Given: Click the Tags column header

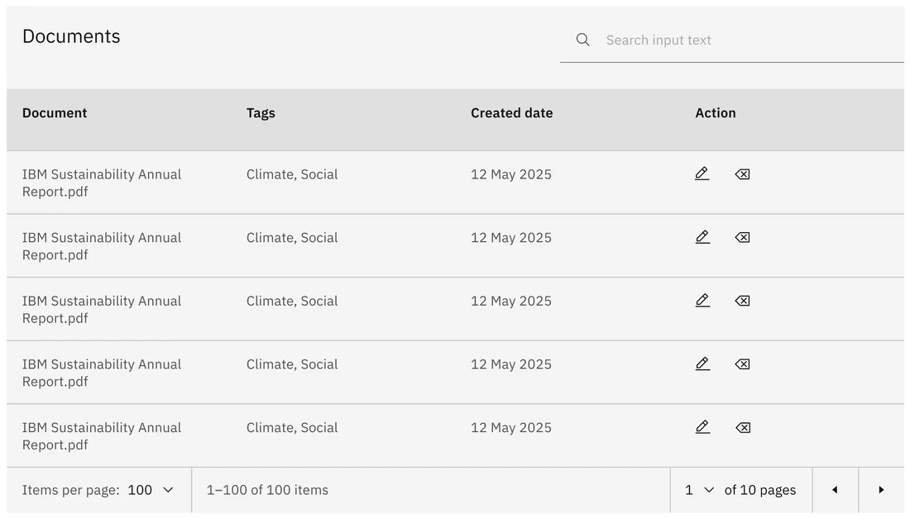Looking at the screenshot, I should (x=261, y=113).
